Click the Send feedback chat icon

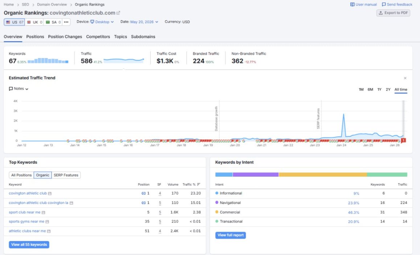click(384, 5)
